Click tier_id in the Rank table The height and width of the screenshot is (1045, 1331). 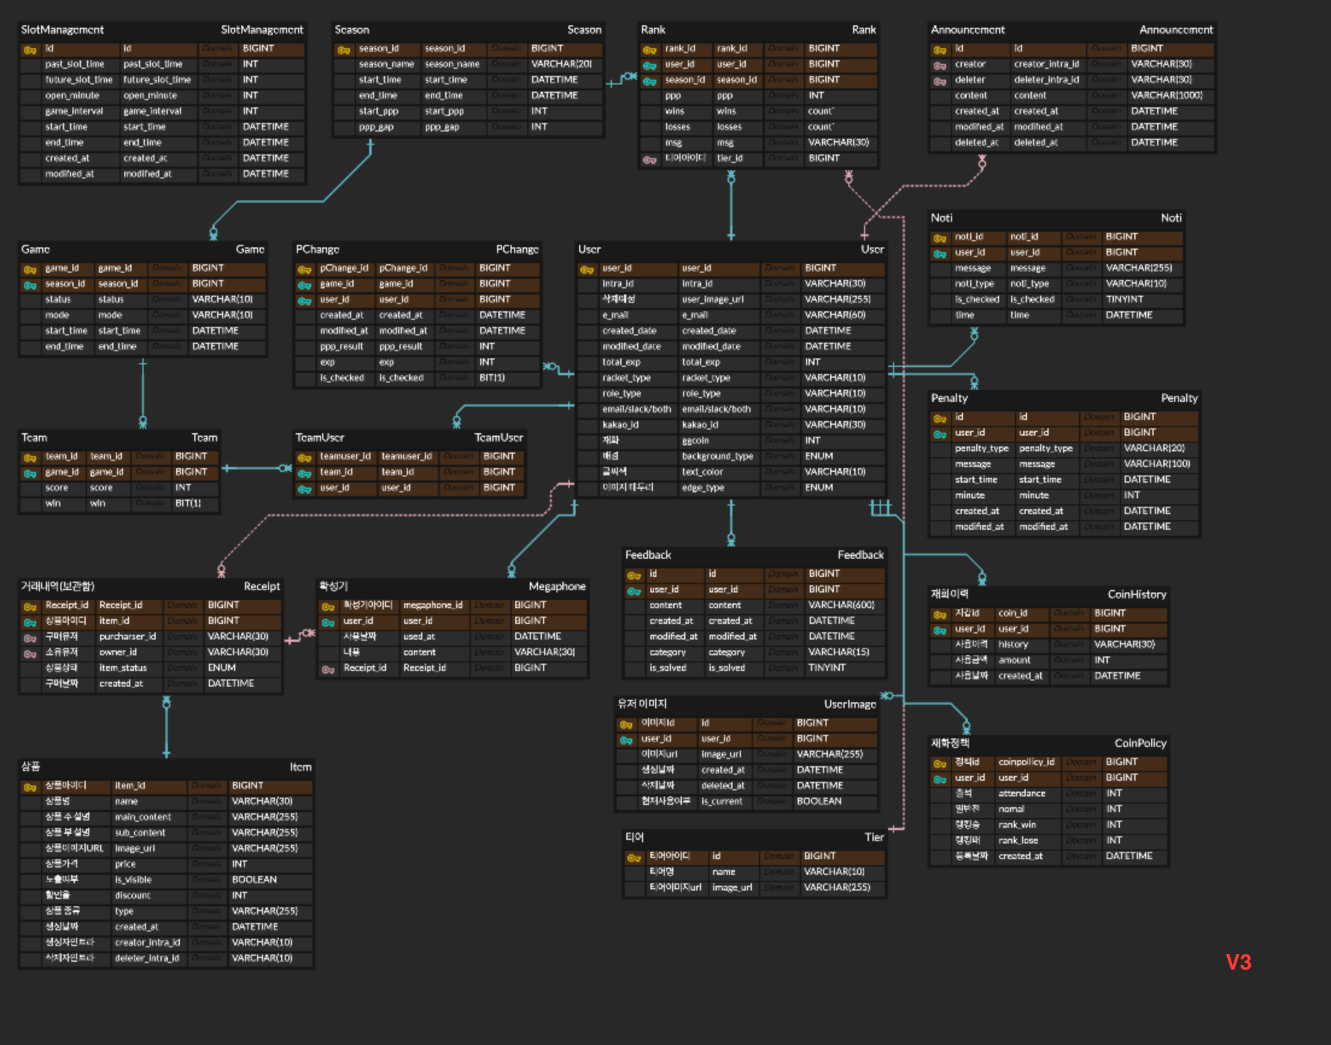pos(729,158)
